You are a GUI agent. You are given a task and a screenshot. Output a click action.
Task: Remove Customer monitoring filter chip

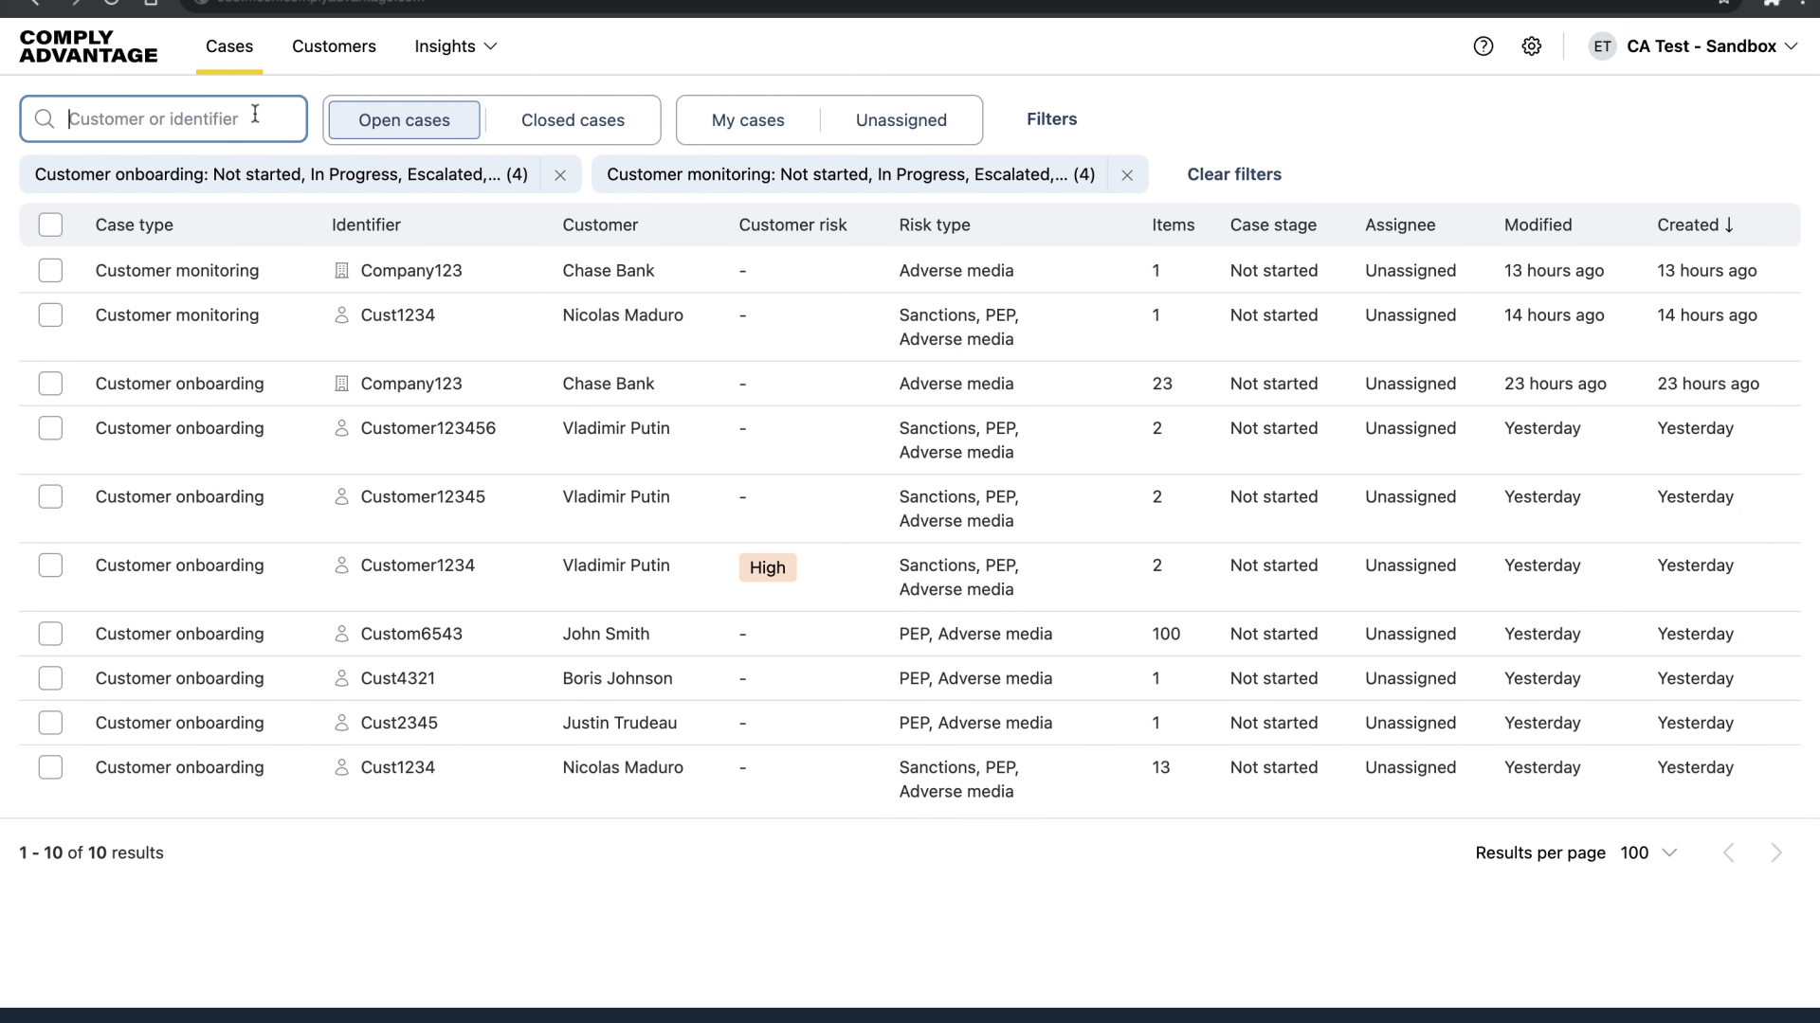point(1127,175)
